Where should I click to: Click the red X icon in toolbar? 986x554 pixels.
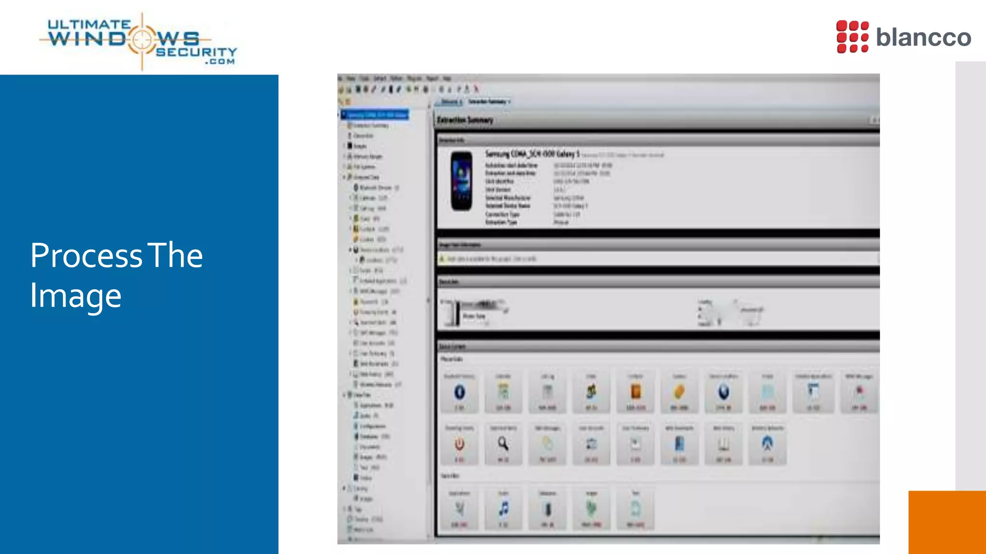pyautogui.click(x=476, y=89)
